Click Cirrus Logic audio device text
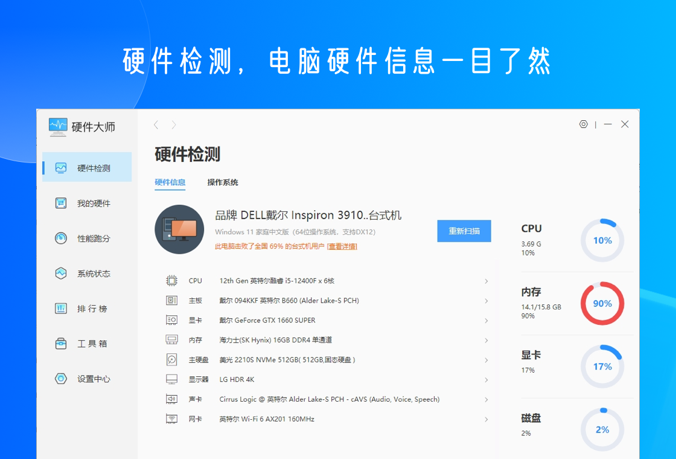The height and width of the screenshot is (459, 676). (330, 399)
